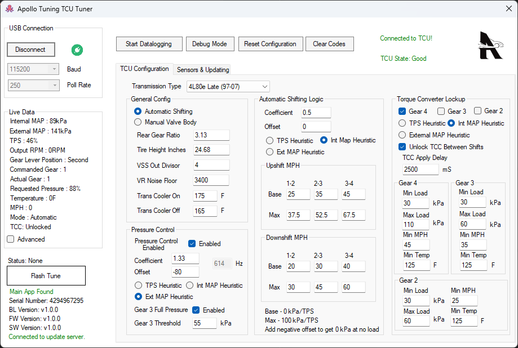Select the TCU Configuration tab
Image resolution: width=518 pixels, height=348 pixels.
click(144, 69)
